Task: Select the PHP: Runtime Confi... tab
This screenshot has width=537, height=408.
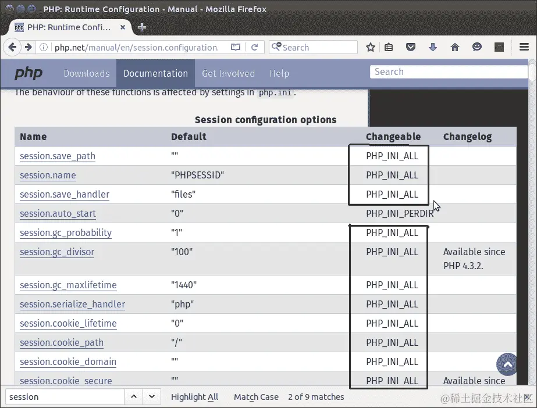Action: point(70,27)
